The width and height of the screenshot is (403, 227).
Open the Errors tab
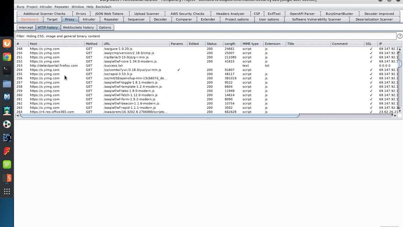81,14
